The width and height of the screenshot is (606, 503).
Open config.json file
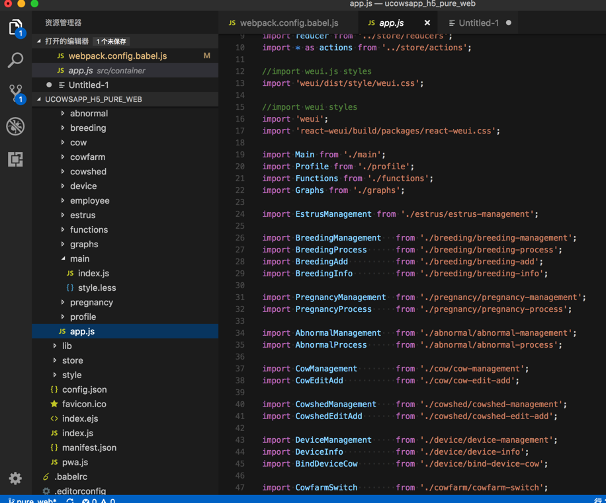coord(84,389)
